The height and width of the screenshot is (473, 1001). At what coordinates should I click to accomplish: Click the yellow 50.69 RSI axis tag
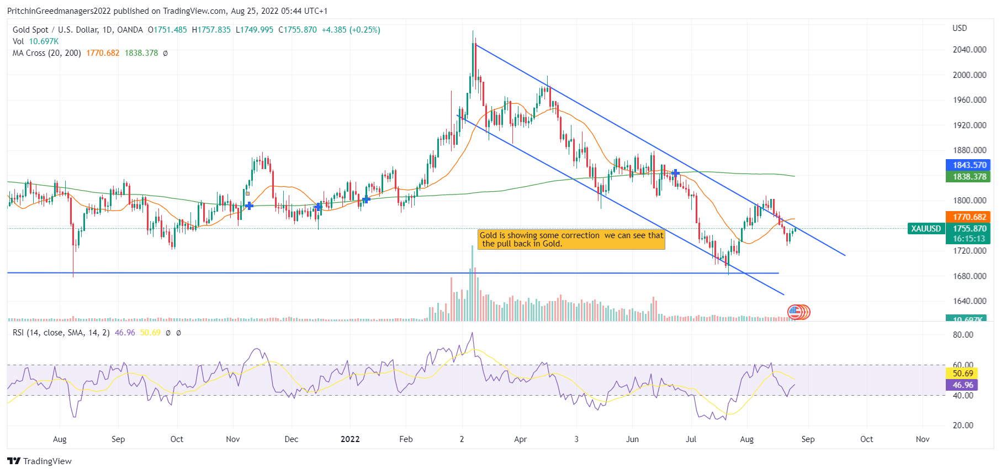click(962, 374)
